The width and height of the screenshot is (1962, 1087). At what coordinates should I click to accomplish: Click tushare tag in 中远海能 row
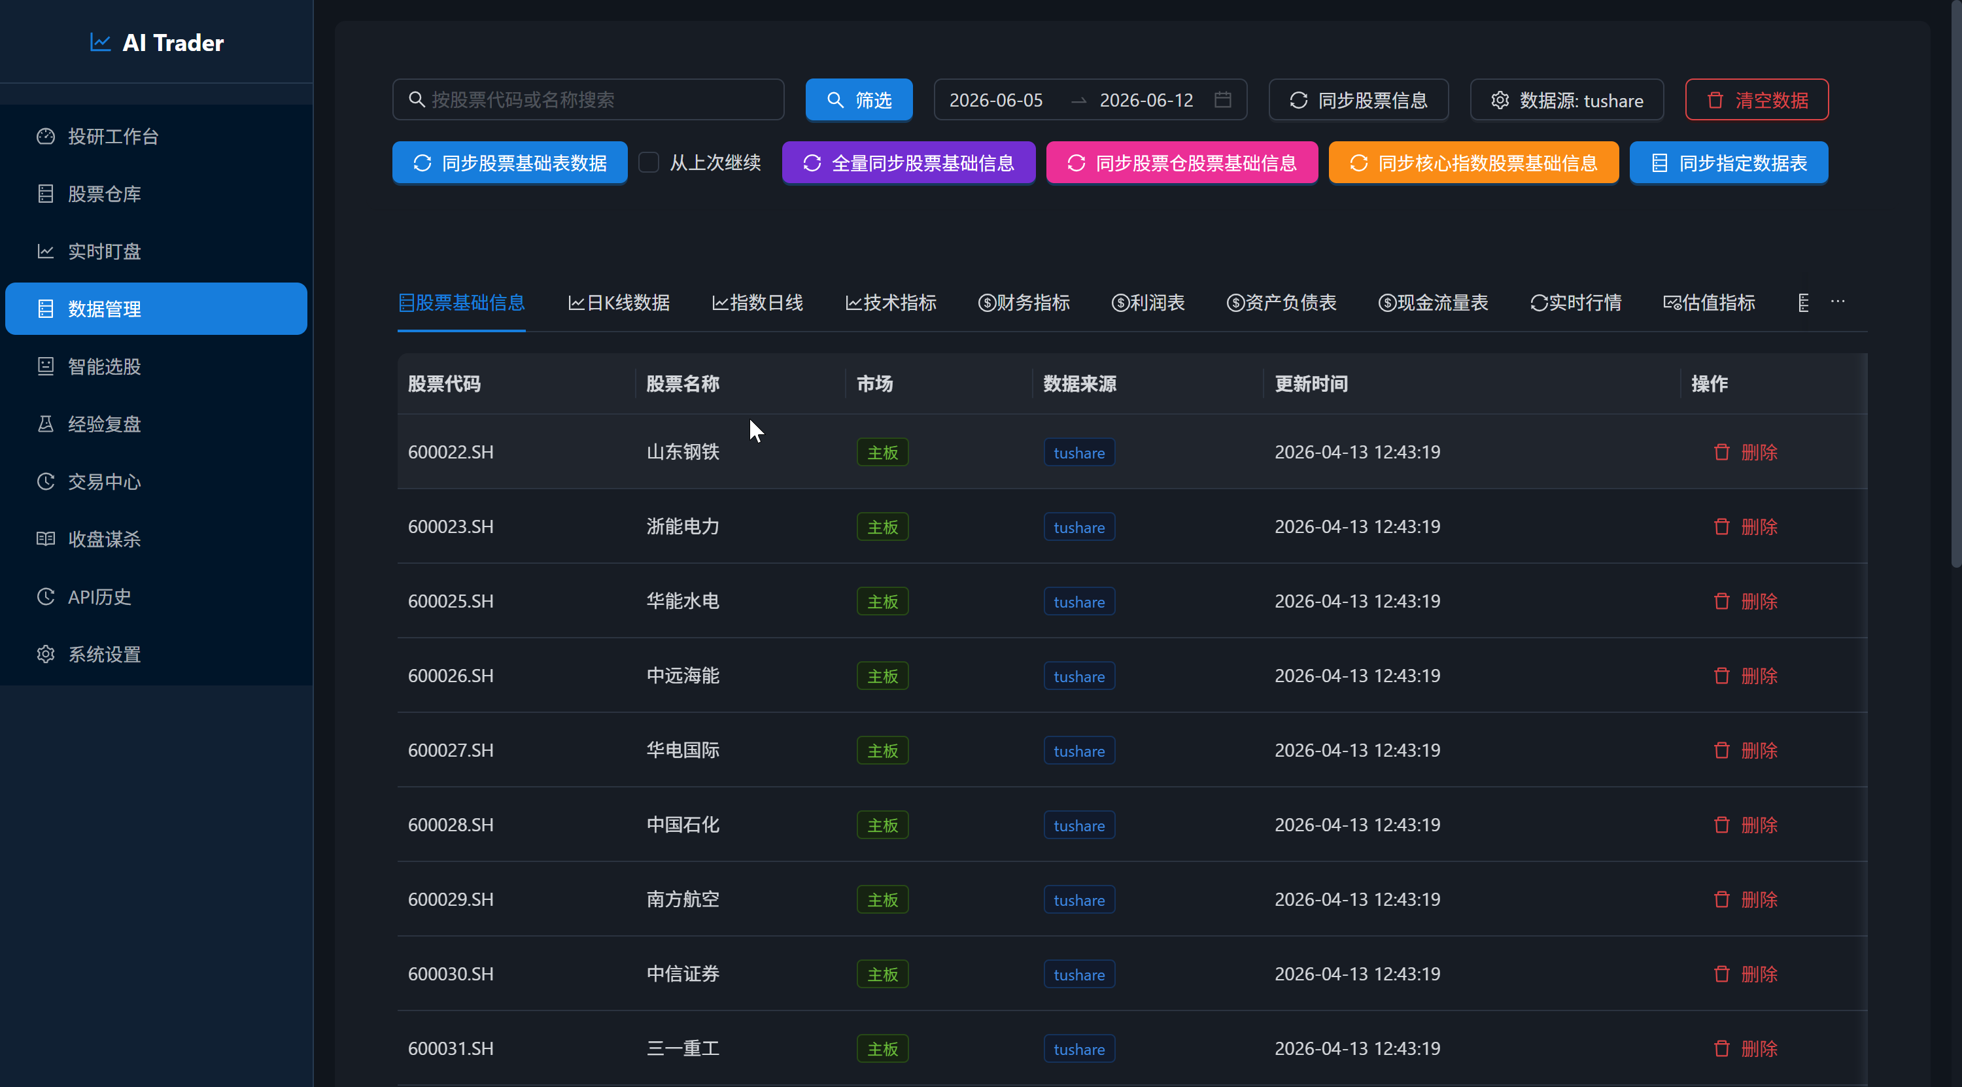(x=1079, y=676)
